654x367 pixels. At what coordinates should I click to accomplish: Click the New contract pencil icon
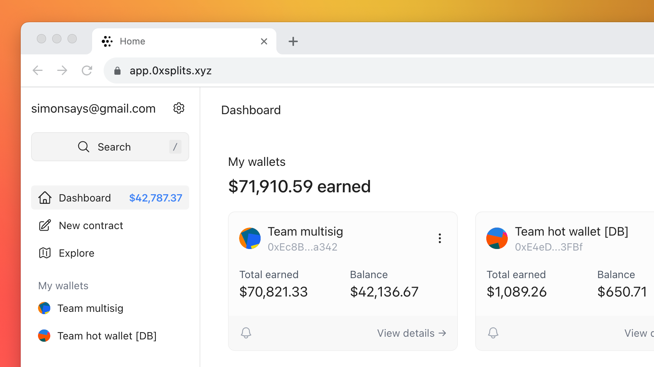(45, 225)
